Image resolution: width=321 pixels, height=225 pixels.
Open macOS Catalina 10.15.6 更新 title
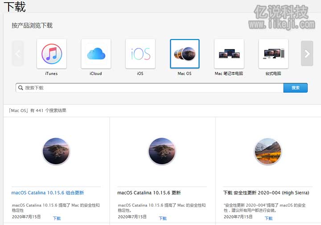(x=149, y=193)
